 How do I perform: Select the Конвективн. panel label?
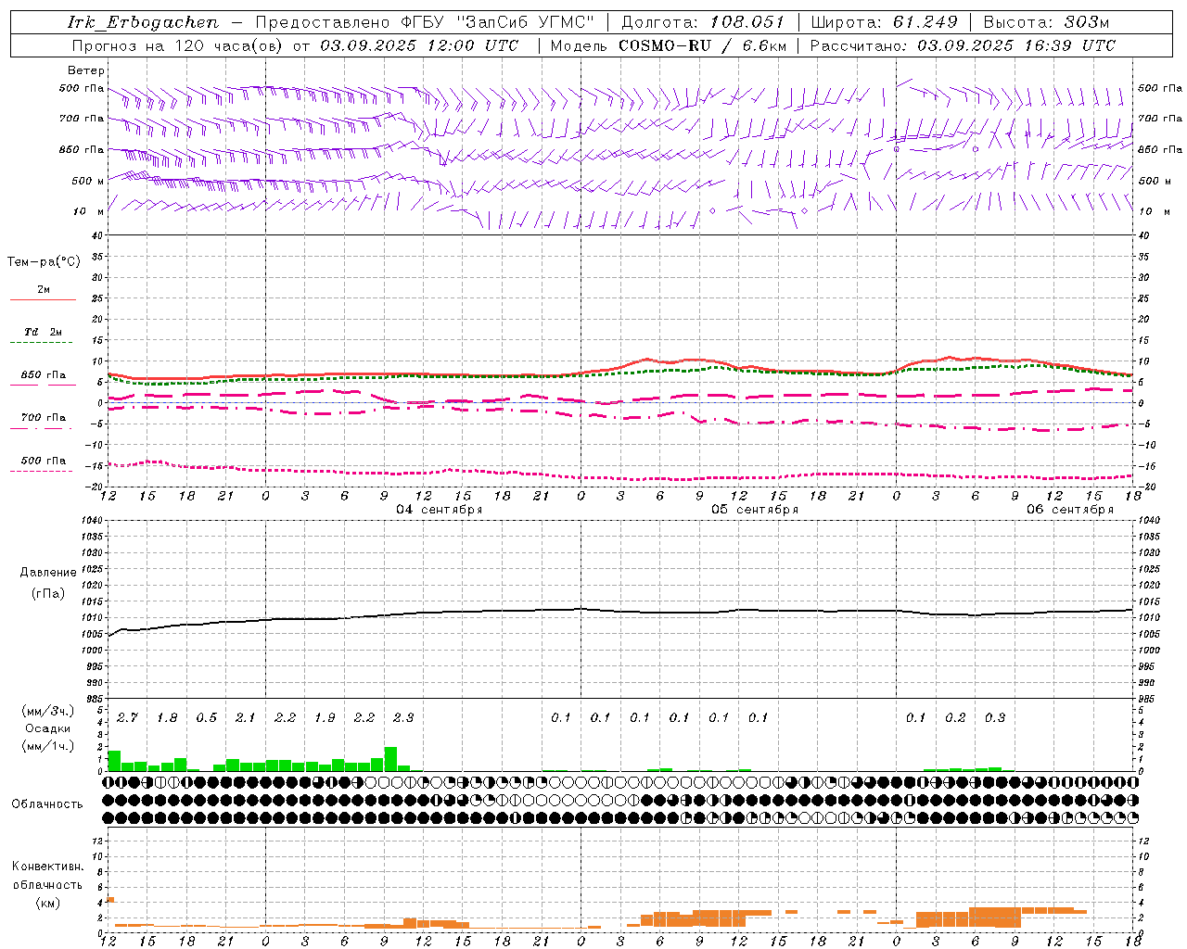pyautogui.click(x=48, y=867)
